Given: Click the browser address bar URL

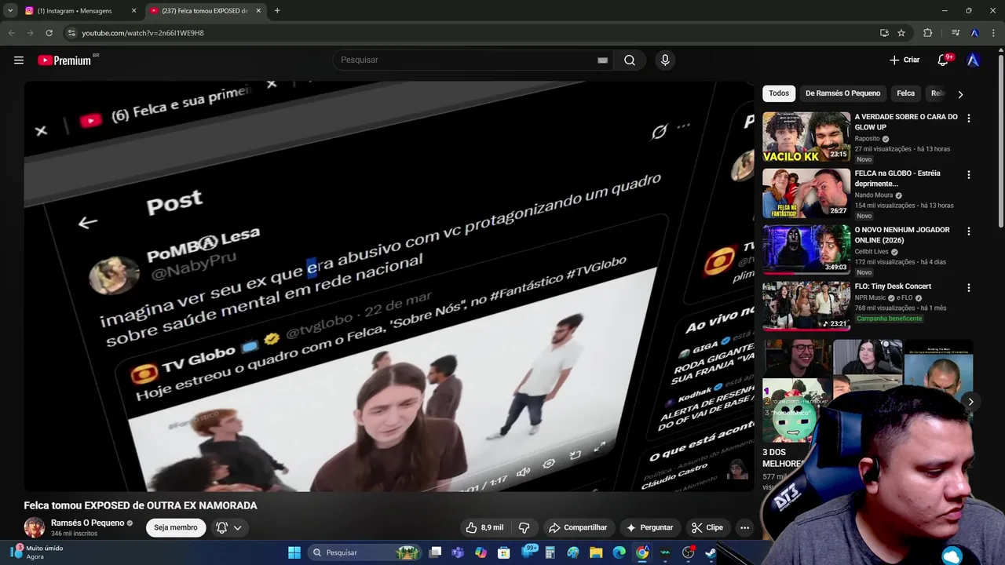Looking at the screenshot, I should click(143, 33).
